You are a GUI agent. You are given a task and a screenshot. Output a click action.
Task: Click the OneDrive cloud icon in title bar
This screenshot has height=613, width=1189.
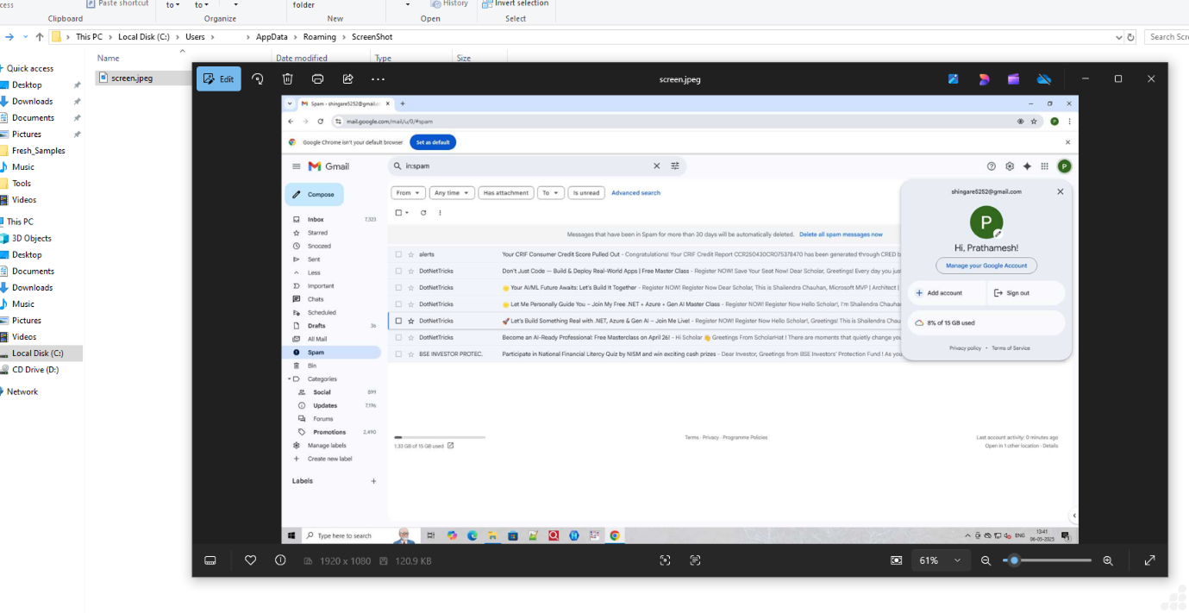pyautogui.click(x=1044, y=79)
